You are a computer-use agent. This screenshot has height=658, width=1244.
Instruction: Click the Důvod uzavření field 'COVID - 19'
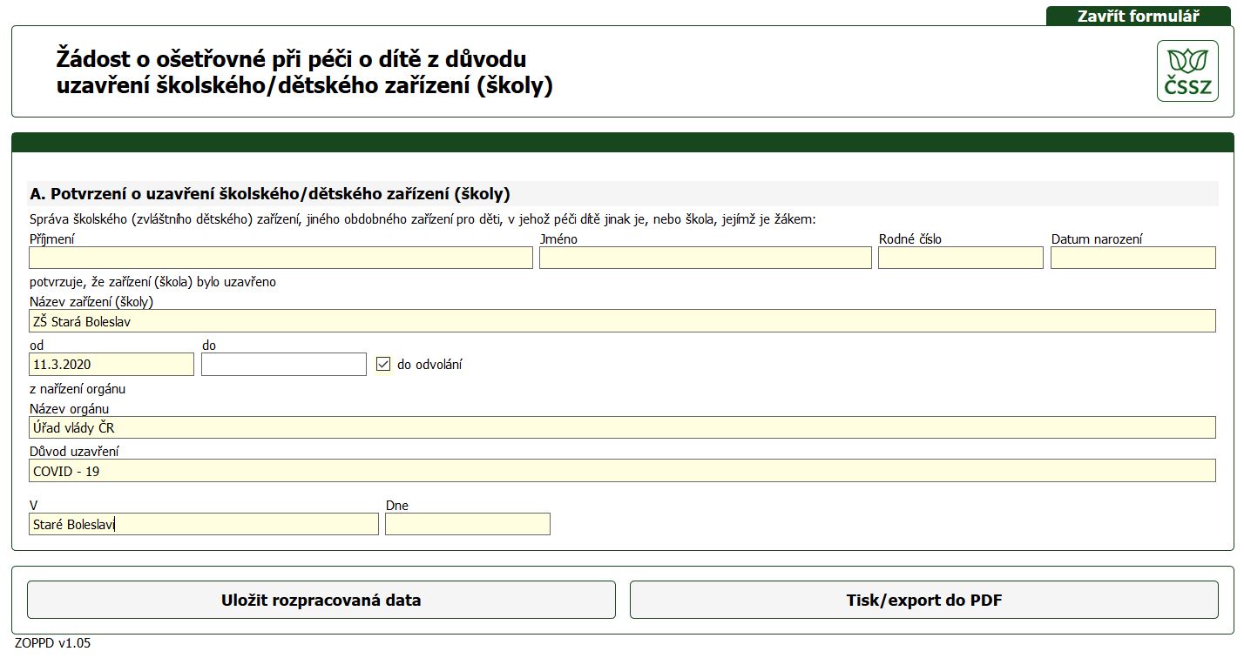point(622,471)
